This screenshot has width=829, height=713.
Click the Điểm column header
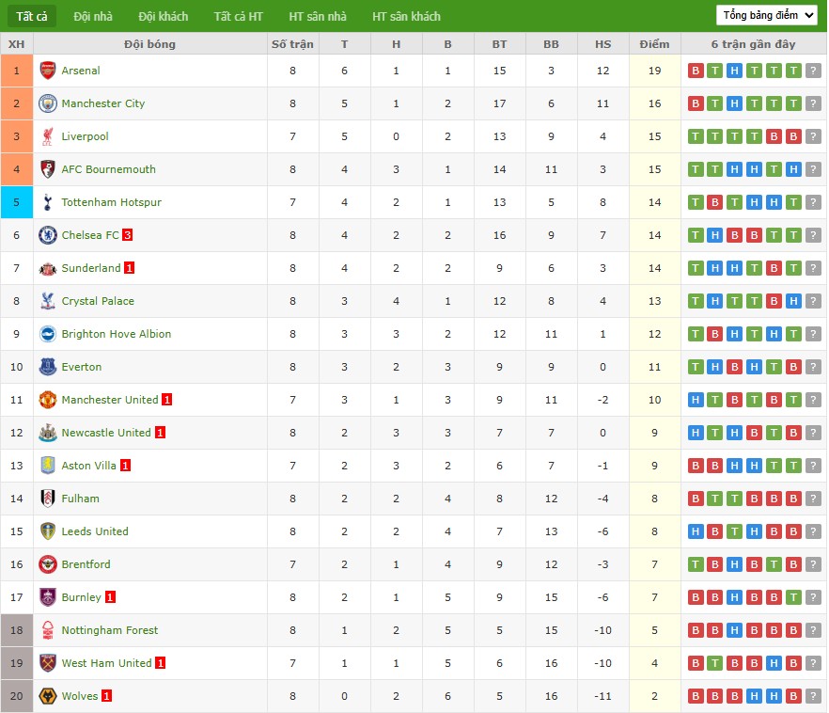[x=654, y=44]
